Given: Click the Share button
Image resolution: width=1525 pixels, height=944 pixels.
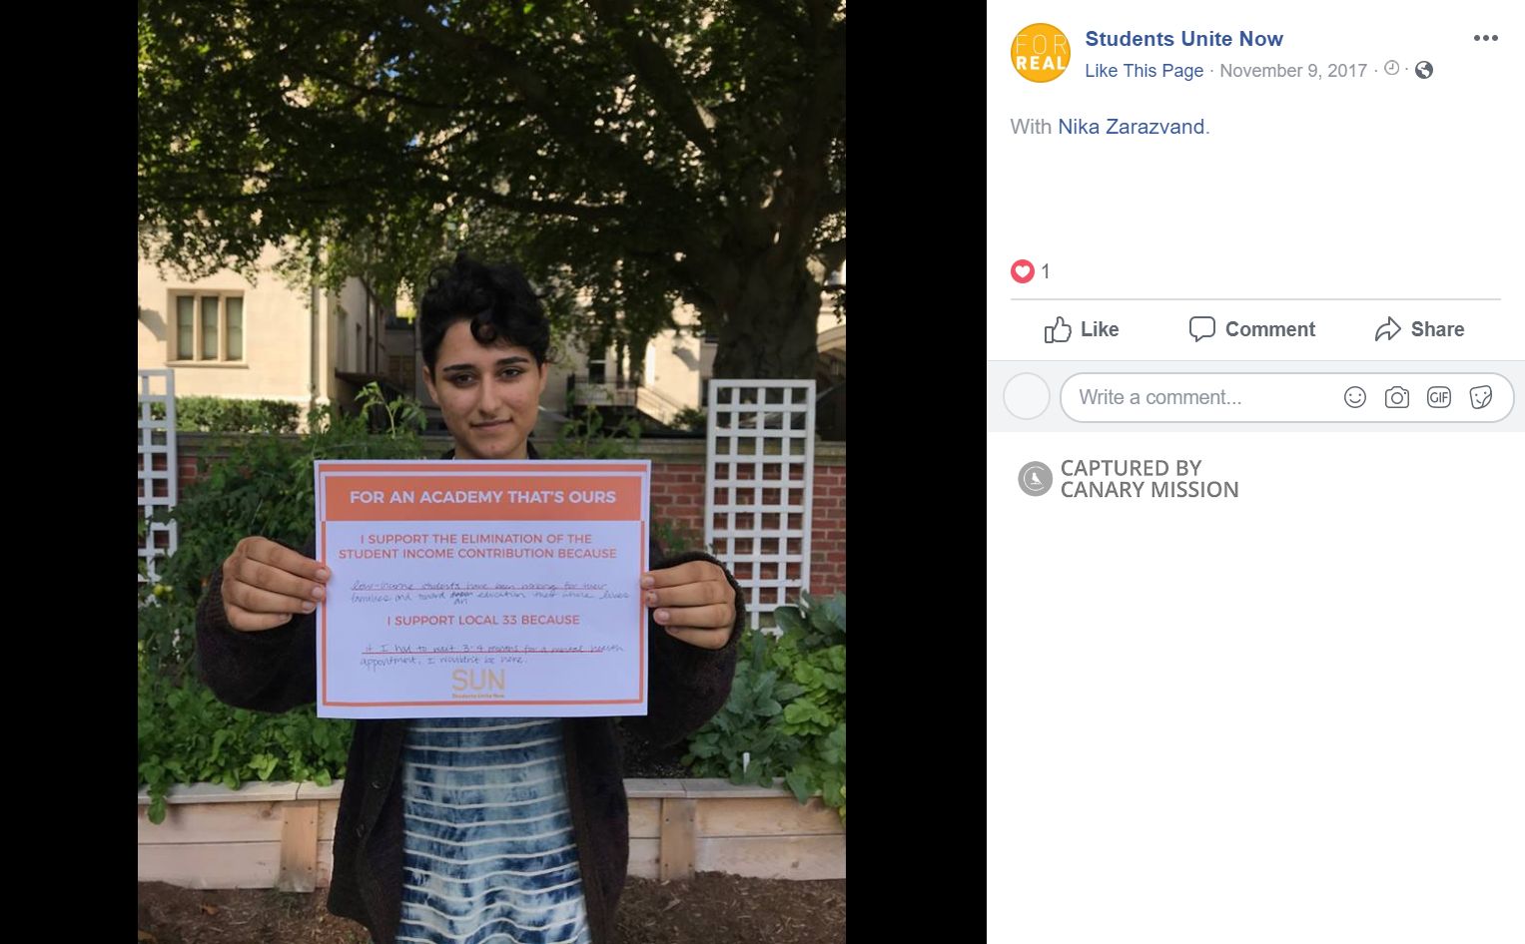Looking at the screenshot, I should (1419, 329).
